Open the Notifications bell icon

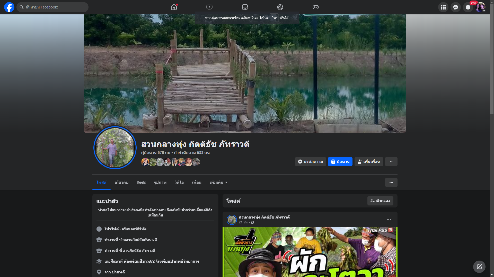(x=468, y=7)
